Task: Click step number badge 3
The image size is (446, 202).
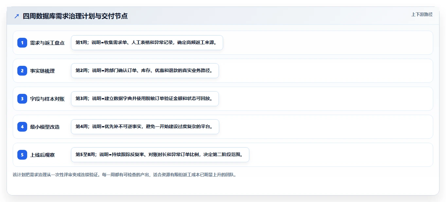Action: [x=22, y=99]
